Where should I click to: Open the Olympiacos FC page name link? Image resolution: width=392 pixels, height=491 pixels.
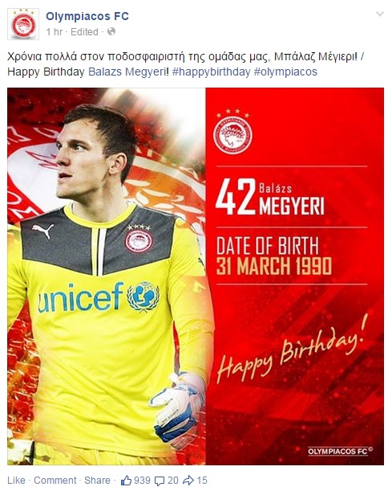click(87, 16)
